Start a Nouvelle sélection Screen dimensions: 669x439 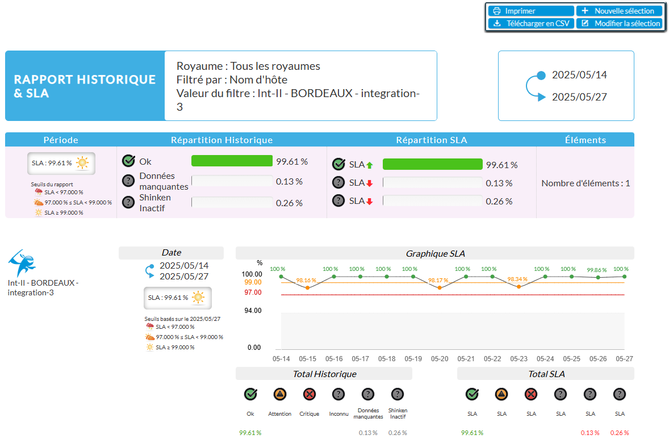[619, 11]
